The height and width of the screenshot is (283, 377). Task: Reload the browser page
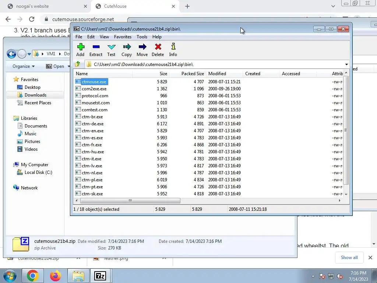coord(32,19)
